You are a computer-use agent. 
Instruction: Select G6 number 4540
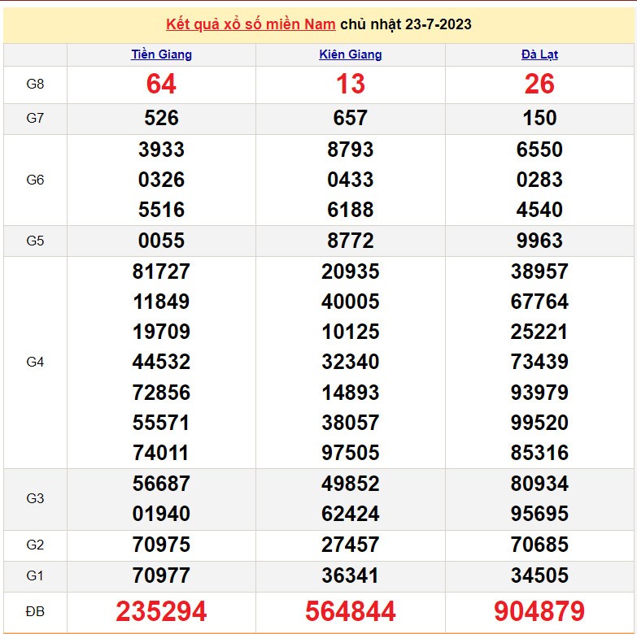(539, 210)
